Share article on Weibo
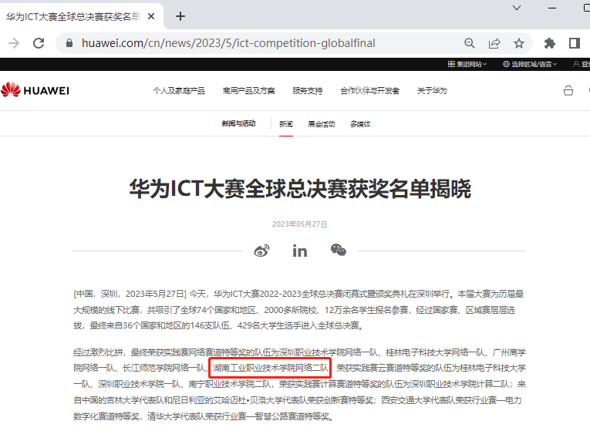The height and width of the screenshot is (431, 590). 262,251
